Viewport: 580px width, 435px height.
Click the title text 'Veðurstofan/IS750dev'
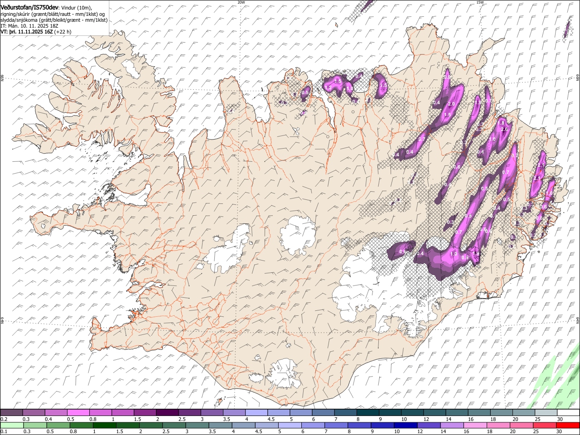point(29,7)
